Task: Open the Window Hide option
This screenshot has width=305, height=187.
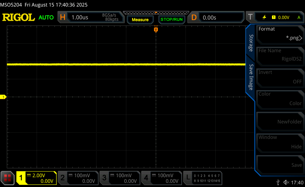Action: [280, 142]
